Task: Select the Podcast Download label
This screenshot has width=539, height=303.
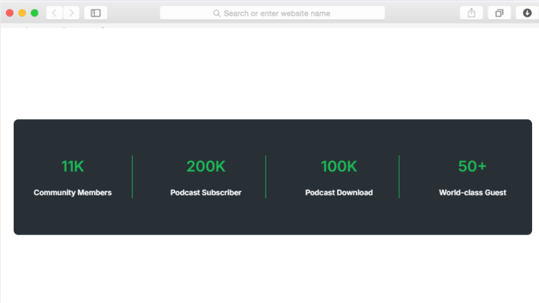Action: [339, 193]
